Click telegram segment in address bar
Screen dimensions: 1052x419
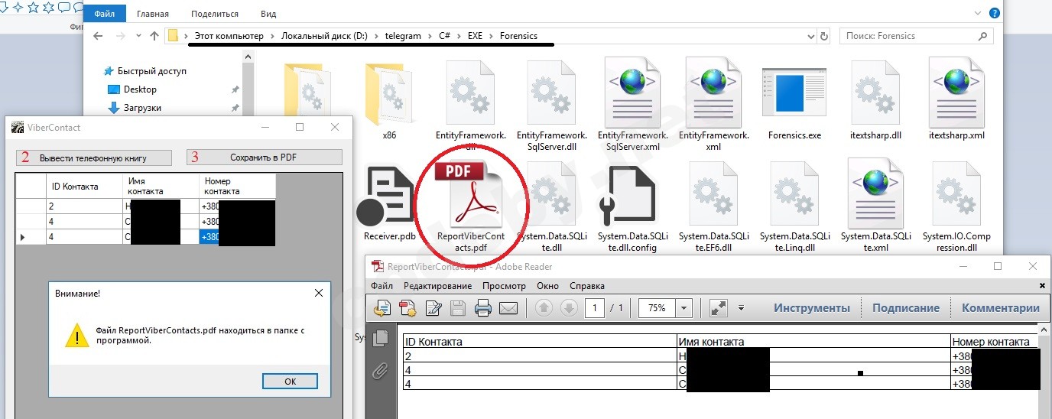coord(403,36)
